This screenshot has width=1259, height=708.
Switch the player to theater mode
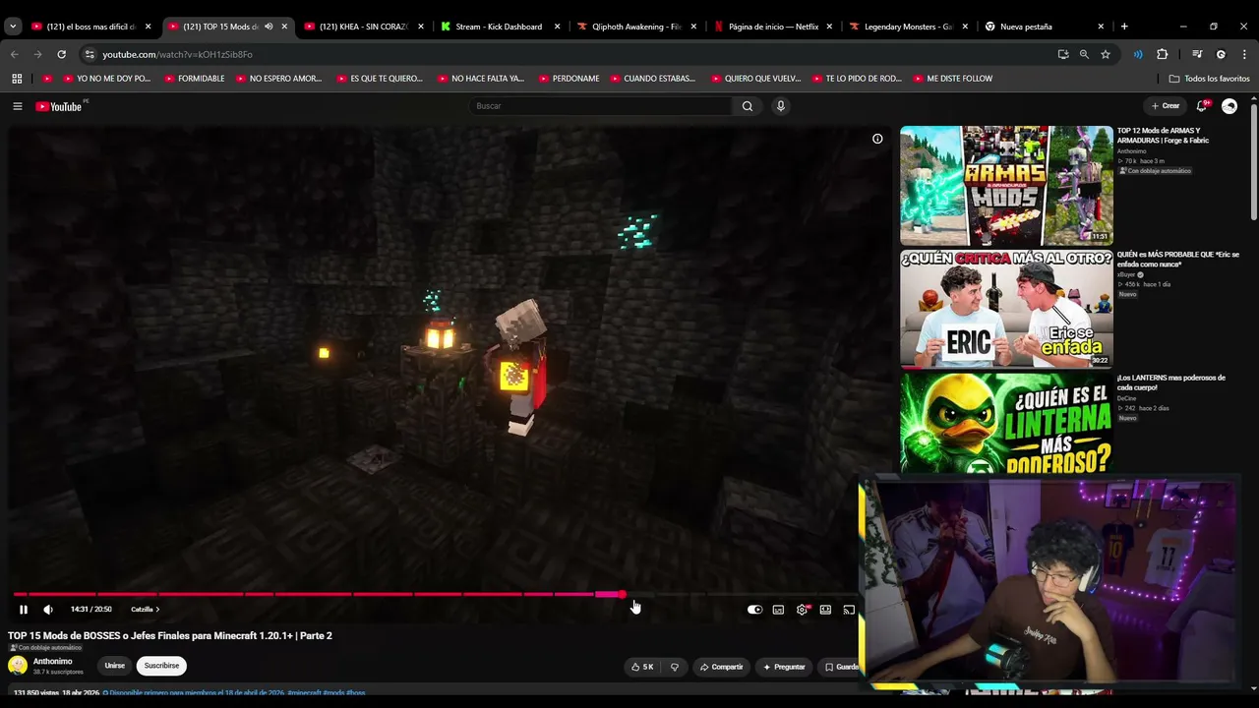pos(825,610)
